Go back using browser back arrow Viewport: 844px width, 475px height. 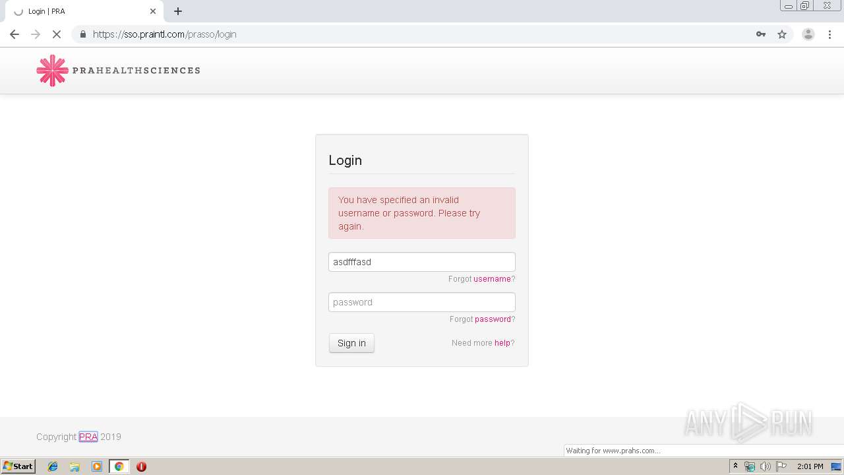click(15, 34)
